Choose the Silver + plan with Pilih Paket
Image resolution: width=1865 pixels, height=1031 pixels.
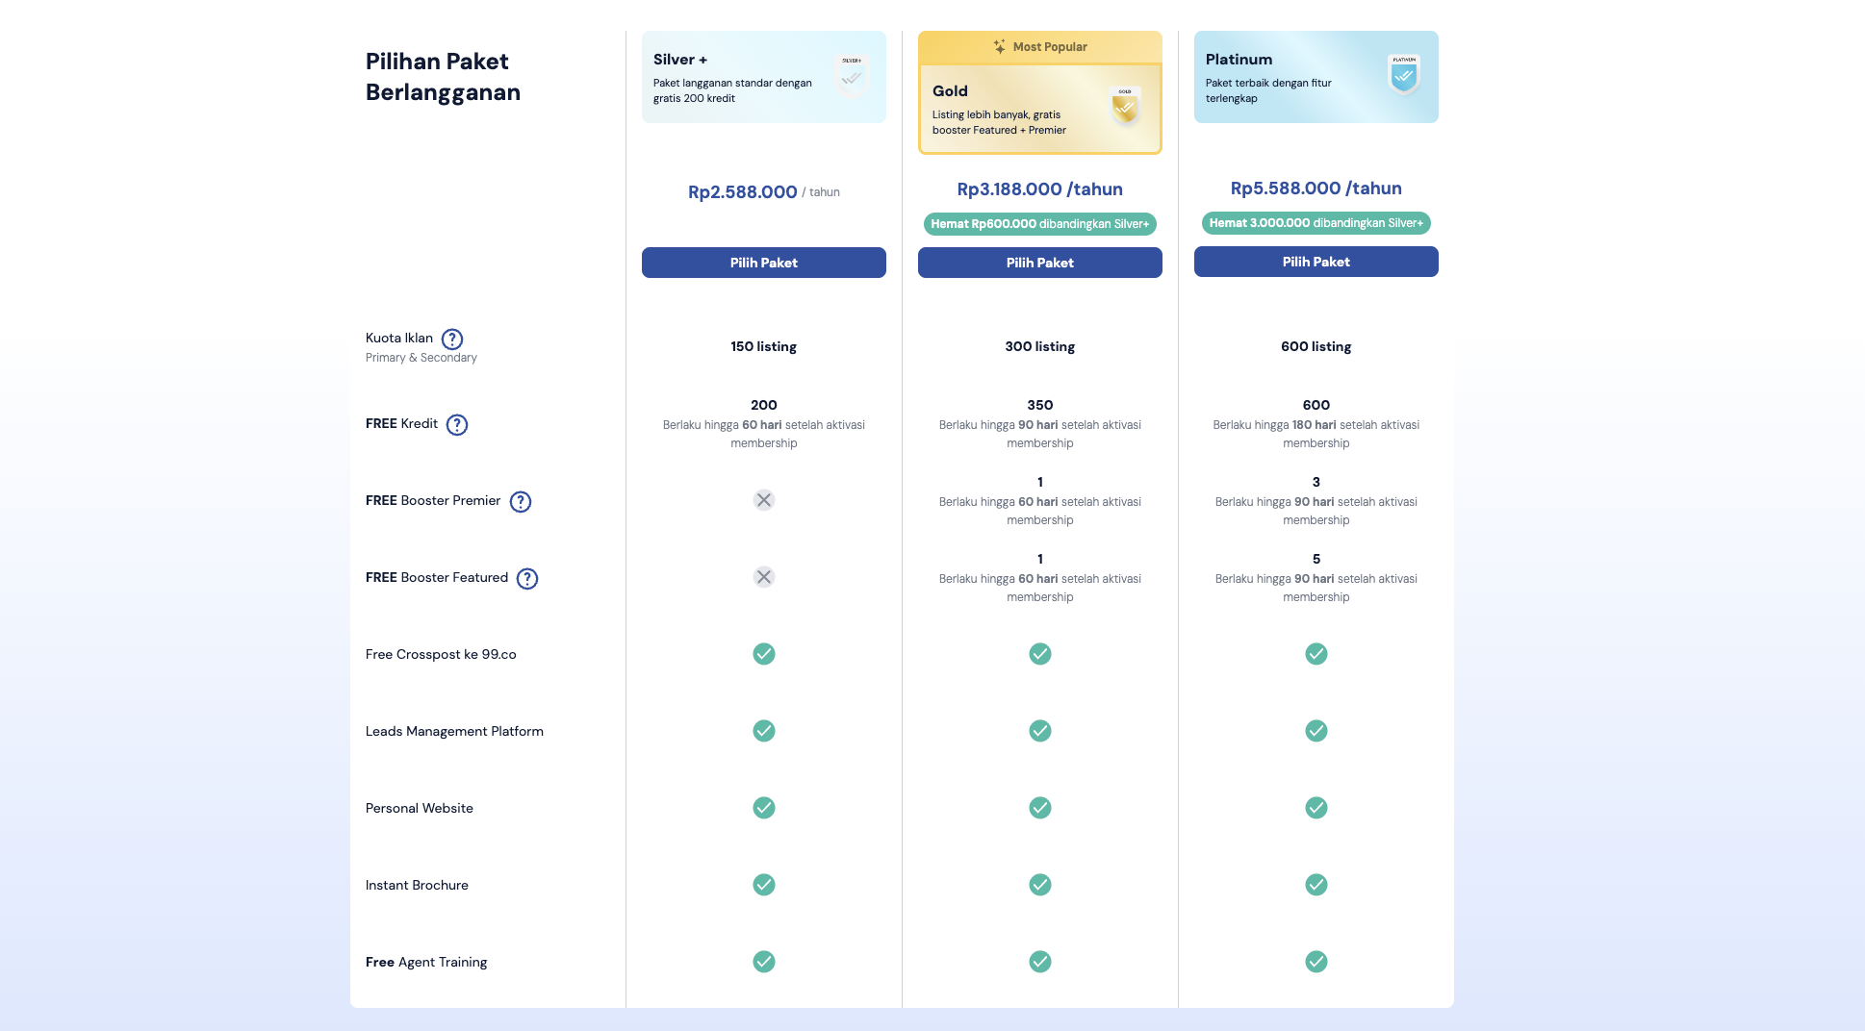point(764,263)
